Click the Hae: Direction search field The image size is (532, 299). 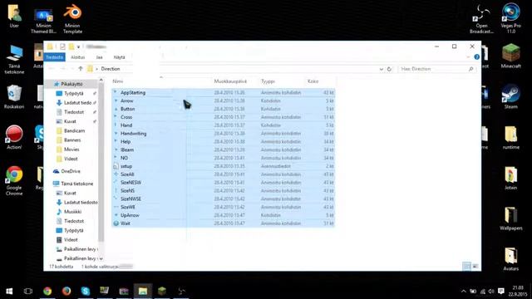click(x=436, y=69)
